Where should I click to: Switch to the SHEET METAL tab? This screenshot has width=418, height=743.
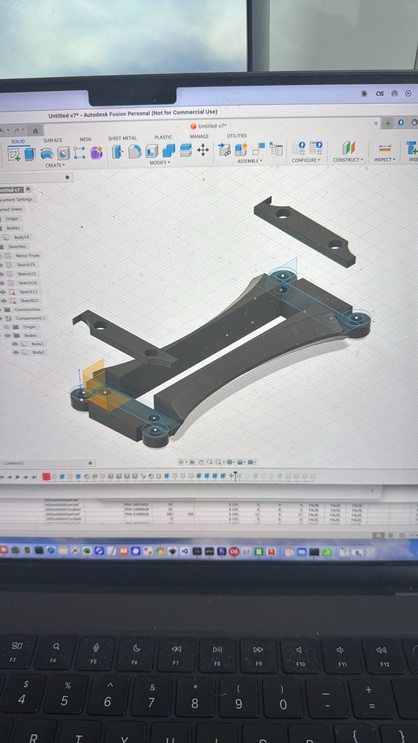coord(122,138)
